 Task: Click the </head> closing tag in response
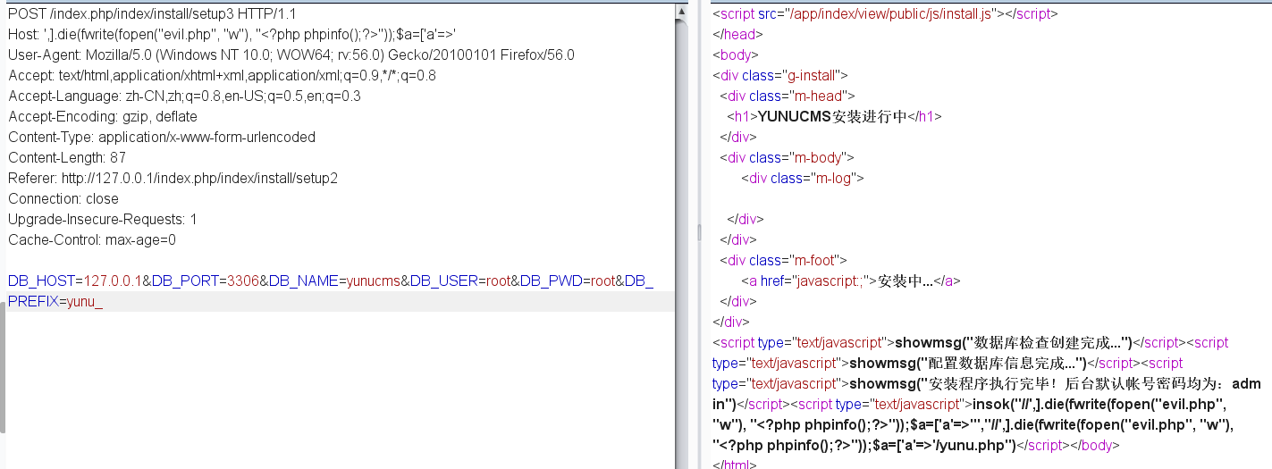click(x=737, y=35)
